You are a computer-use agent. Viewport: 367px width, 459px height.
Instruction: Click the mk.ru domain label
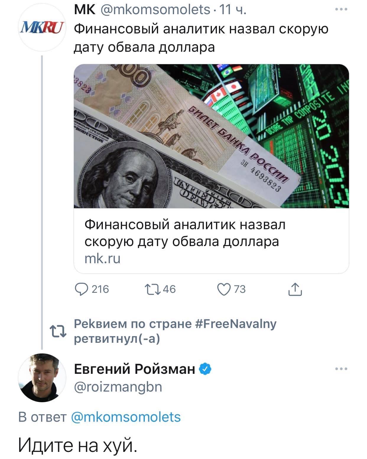[x=102, y=259]
